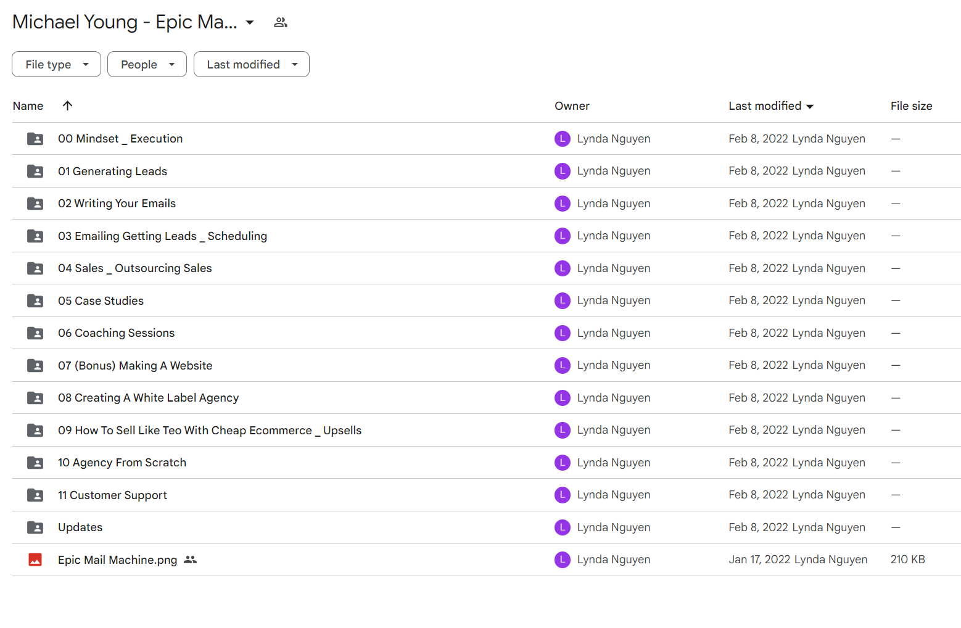The width and height of the screenshot is (961, 628).
Task: Select the Epic Mail Machine.png file name
Action: pos(117,560)
